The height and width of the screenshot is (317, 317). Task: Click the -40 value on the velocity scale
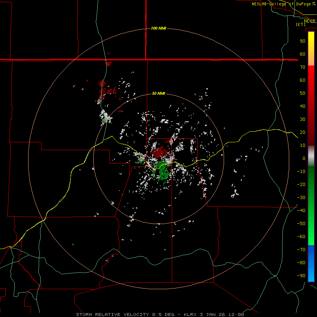click(x=301, y=211)
